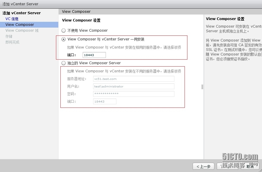Click the 用户名 field with test\administrator
262x172 pixels.
(x=134, y=86)
